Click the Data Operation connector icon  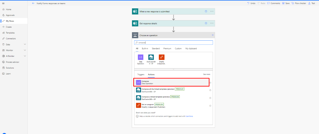click(x=140, y=57)
